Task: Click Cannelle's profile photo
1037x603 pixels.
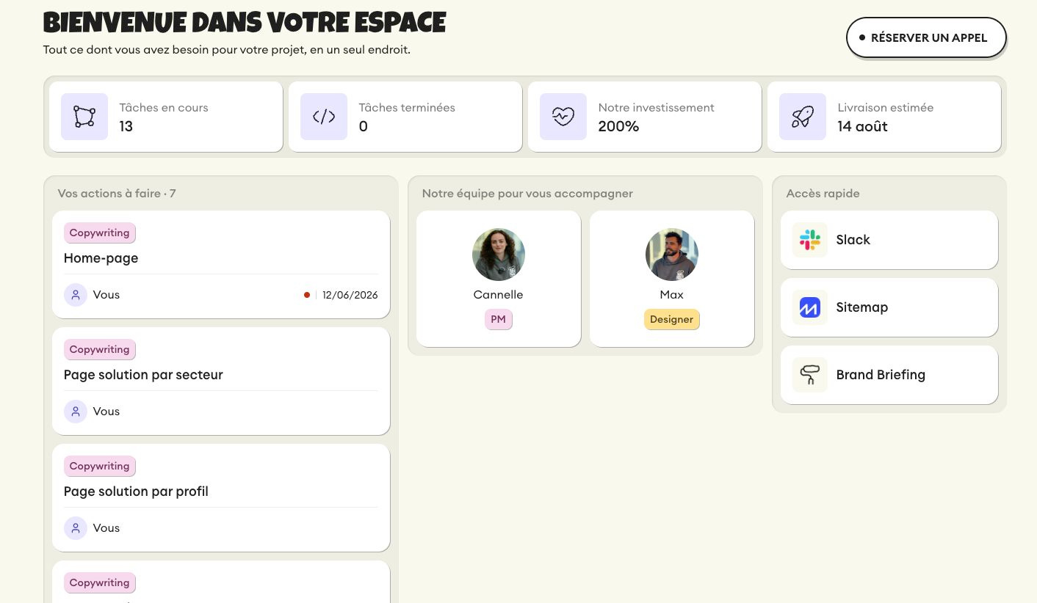Action: 499,255
